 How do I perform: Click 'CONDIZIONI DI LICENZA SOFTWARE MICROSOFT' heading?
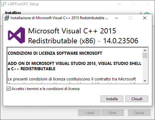(55, 53)
